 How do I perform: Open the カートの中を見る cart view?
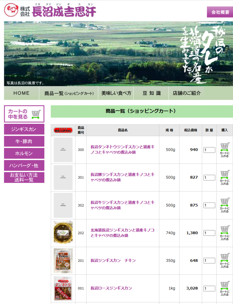click(x=24, y=114)
